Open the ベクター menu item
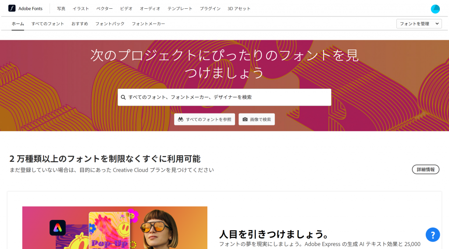The height and width of the screenshot is (249, 449). pyautogui.click(x=104, y=9)
